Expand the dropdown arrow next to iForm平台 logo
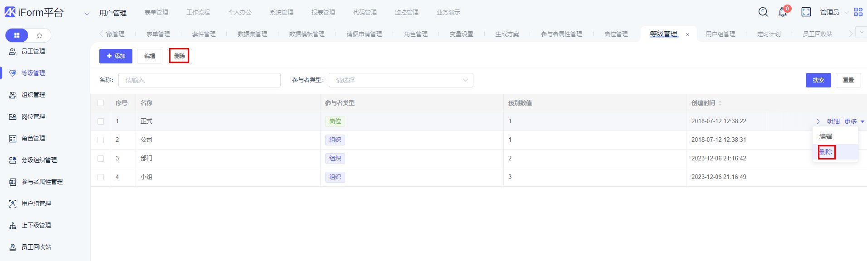 coord(87,14)
